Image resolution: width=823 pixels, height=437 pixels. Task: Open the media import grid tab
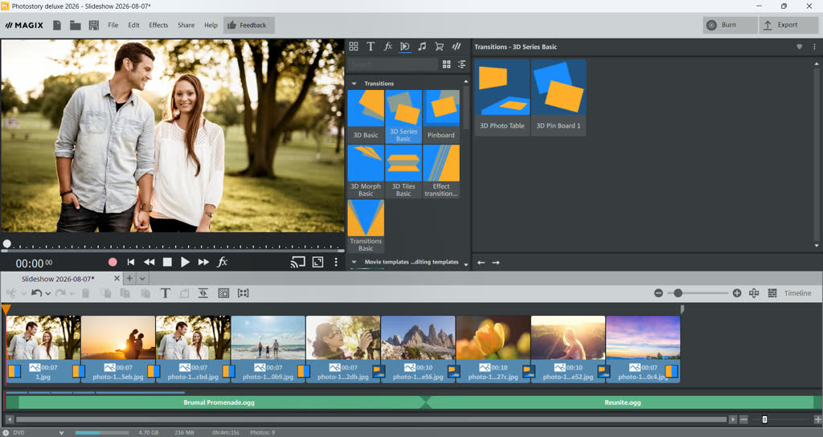pyautogui.click(x=354, y=47)
